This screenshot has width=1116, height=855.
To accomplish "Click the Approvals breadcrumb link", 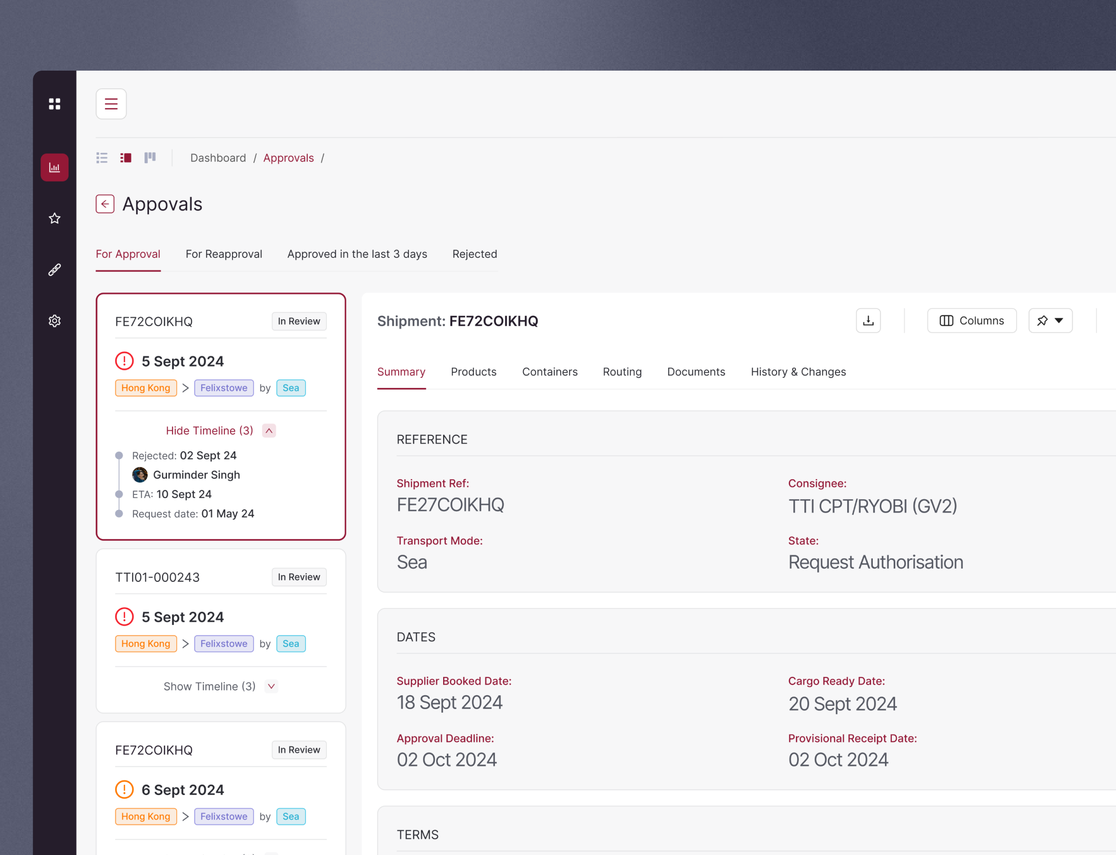I will coord(288,158).
